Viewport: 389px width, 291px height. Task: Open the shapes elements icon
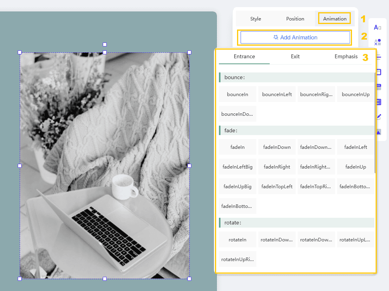click(x=378, y=42)
